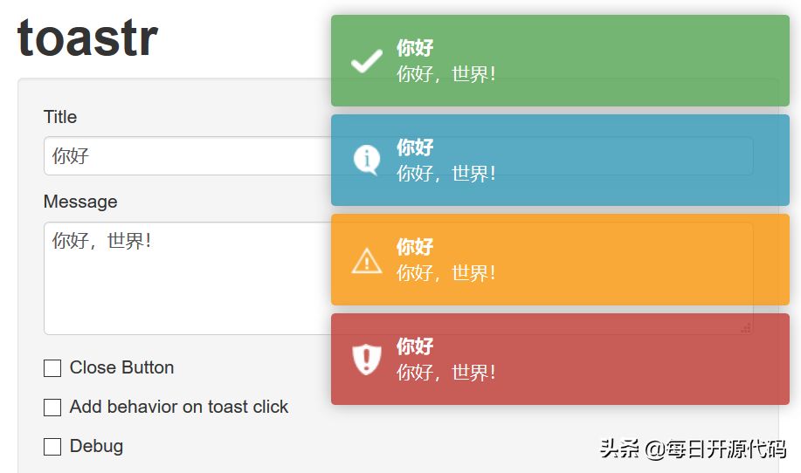This screenshot has height=473, width=801.
Task: Click the shield exclamation icon on the red toast
Action: tap(367, 359)
